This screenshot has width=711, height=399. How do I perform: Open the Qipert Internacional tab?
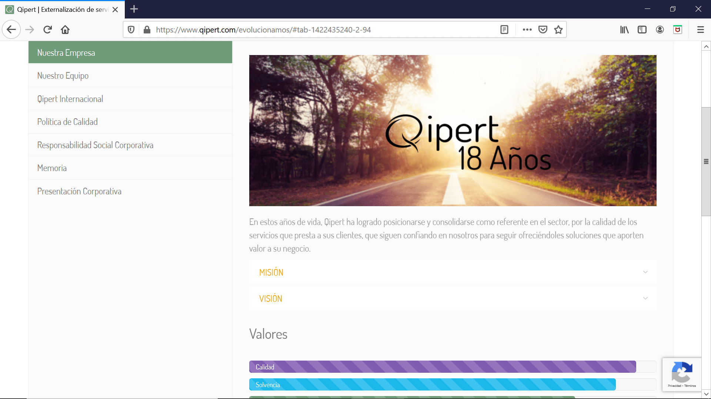[130, 99]
